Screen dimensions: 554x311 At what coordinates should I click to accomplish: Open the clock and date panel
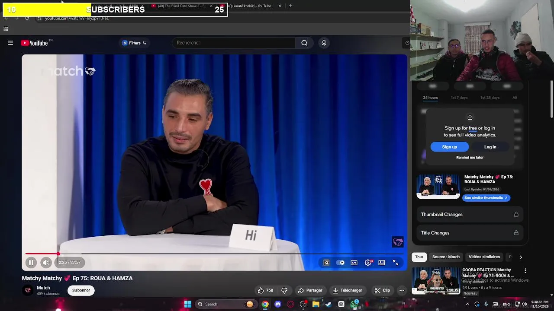[x=540, y=304]
